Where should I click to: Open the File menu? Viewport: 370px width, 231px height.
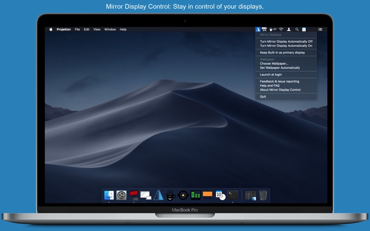[x=77, y=30]
